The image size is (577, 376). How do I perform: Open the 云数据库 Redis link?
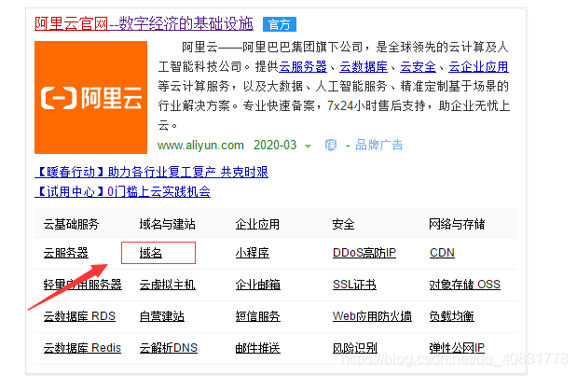pyautogui.click(x=82, y=348)
